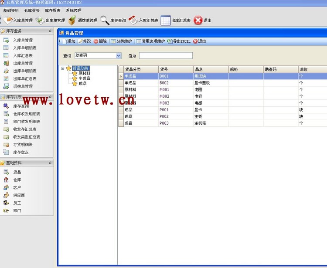Select the P001 cell
Screen dimensions: 327x268
(176, 110)
